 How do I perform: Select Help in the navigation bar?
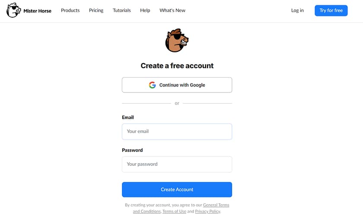[145, 10]
